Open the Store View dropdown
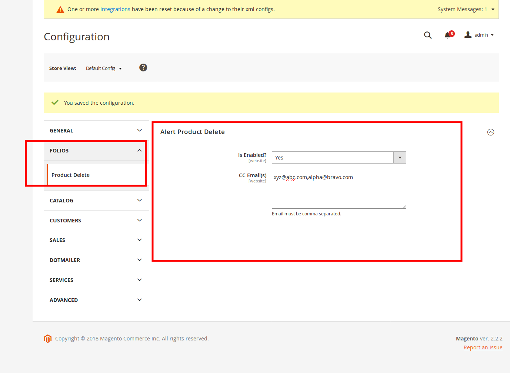510x373 pixels. (103, 68)
